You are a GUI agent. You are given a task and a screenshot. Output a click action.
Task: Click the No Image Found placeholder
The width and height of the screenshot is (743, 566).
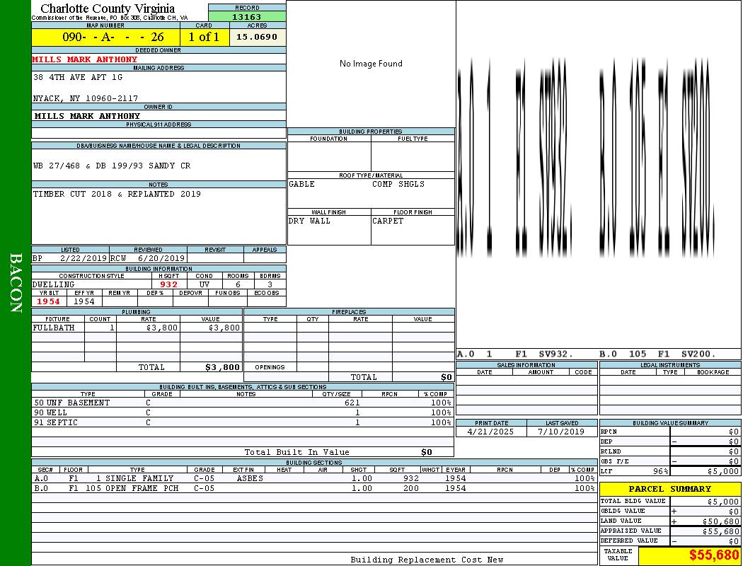[x=371, y=64]
